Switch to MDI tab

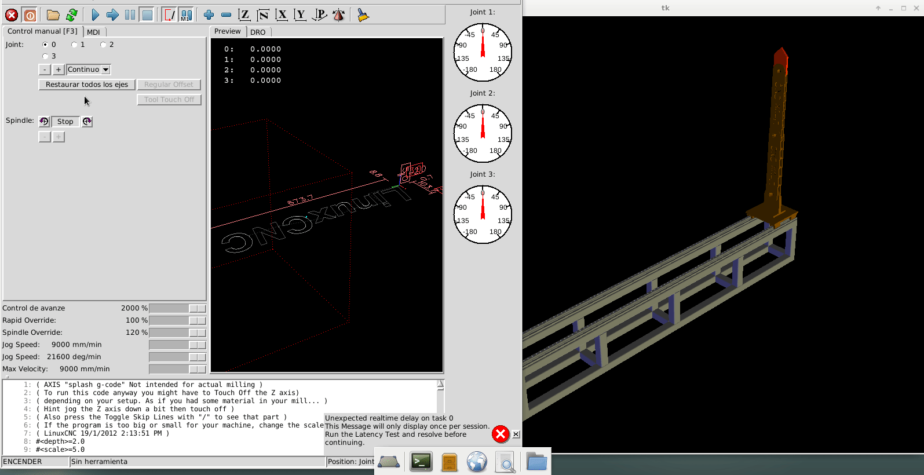(93, 32)
